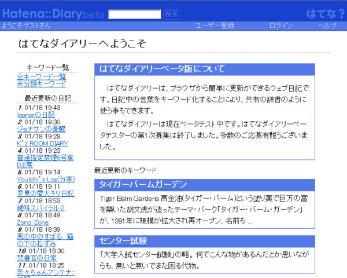
Task: Click timestamp 01/18 19:30 entry
Action: click(42, 122)
